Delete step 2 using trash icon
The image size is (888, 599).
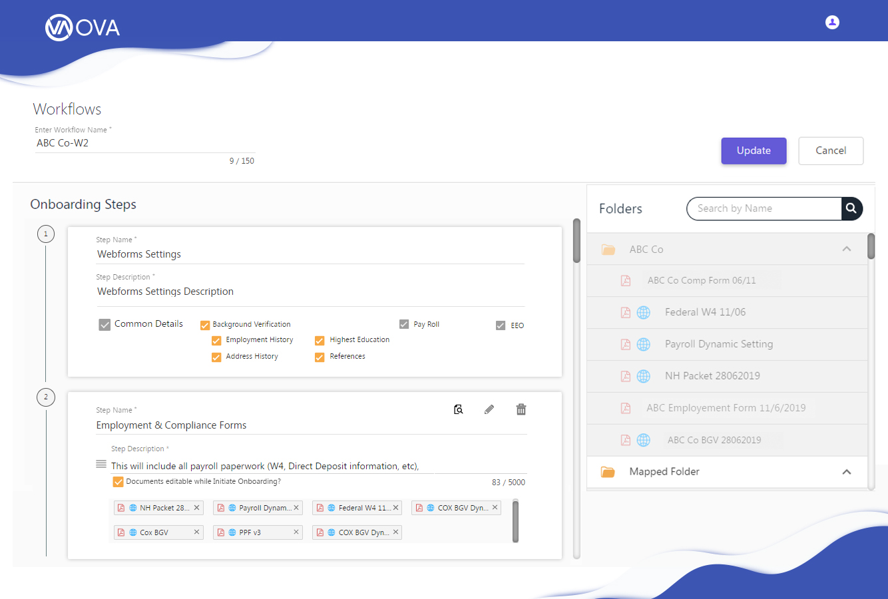tap(521, 409)
